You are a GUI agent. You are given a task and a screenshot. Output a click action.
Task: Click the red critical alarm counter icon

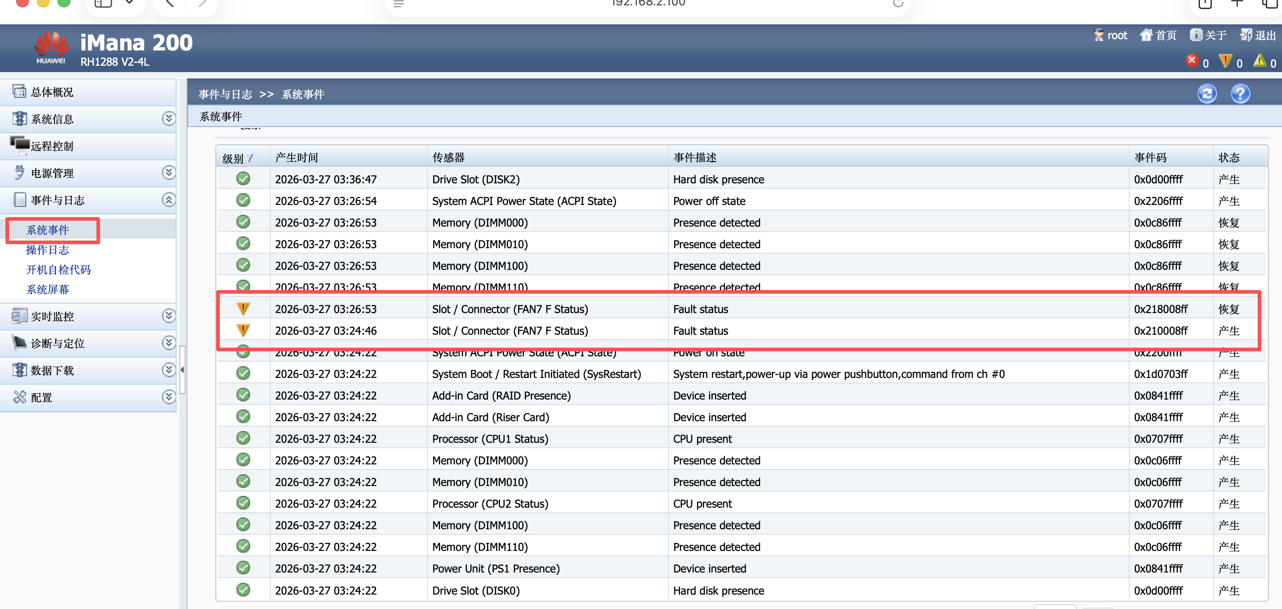pyautogui.click(x=1192, y=61)
